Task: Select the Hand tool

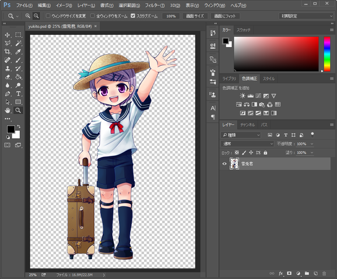Action: [x=8, y=110]
